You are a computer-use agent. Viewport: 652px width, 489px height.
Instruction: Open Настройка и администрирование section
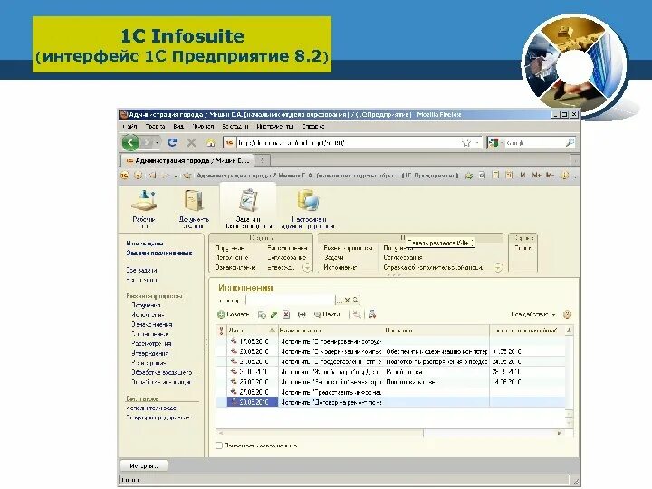[x=308, y=209]
